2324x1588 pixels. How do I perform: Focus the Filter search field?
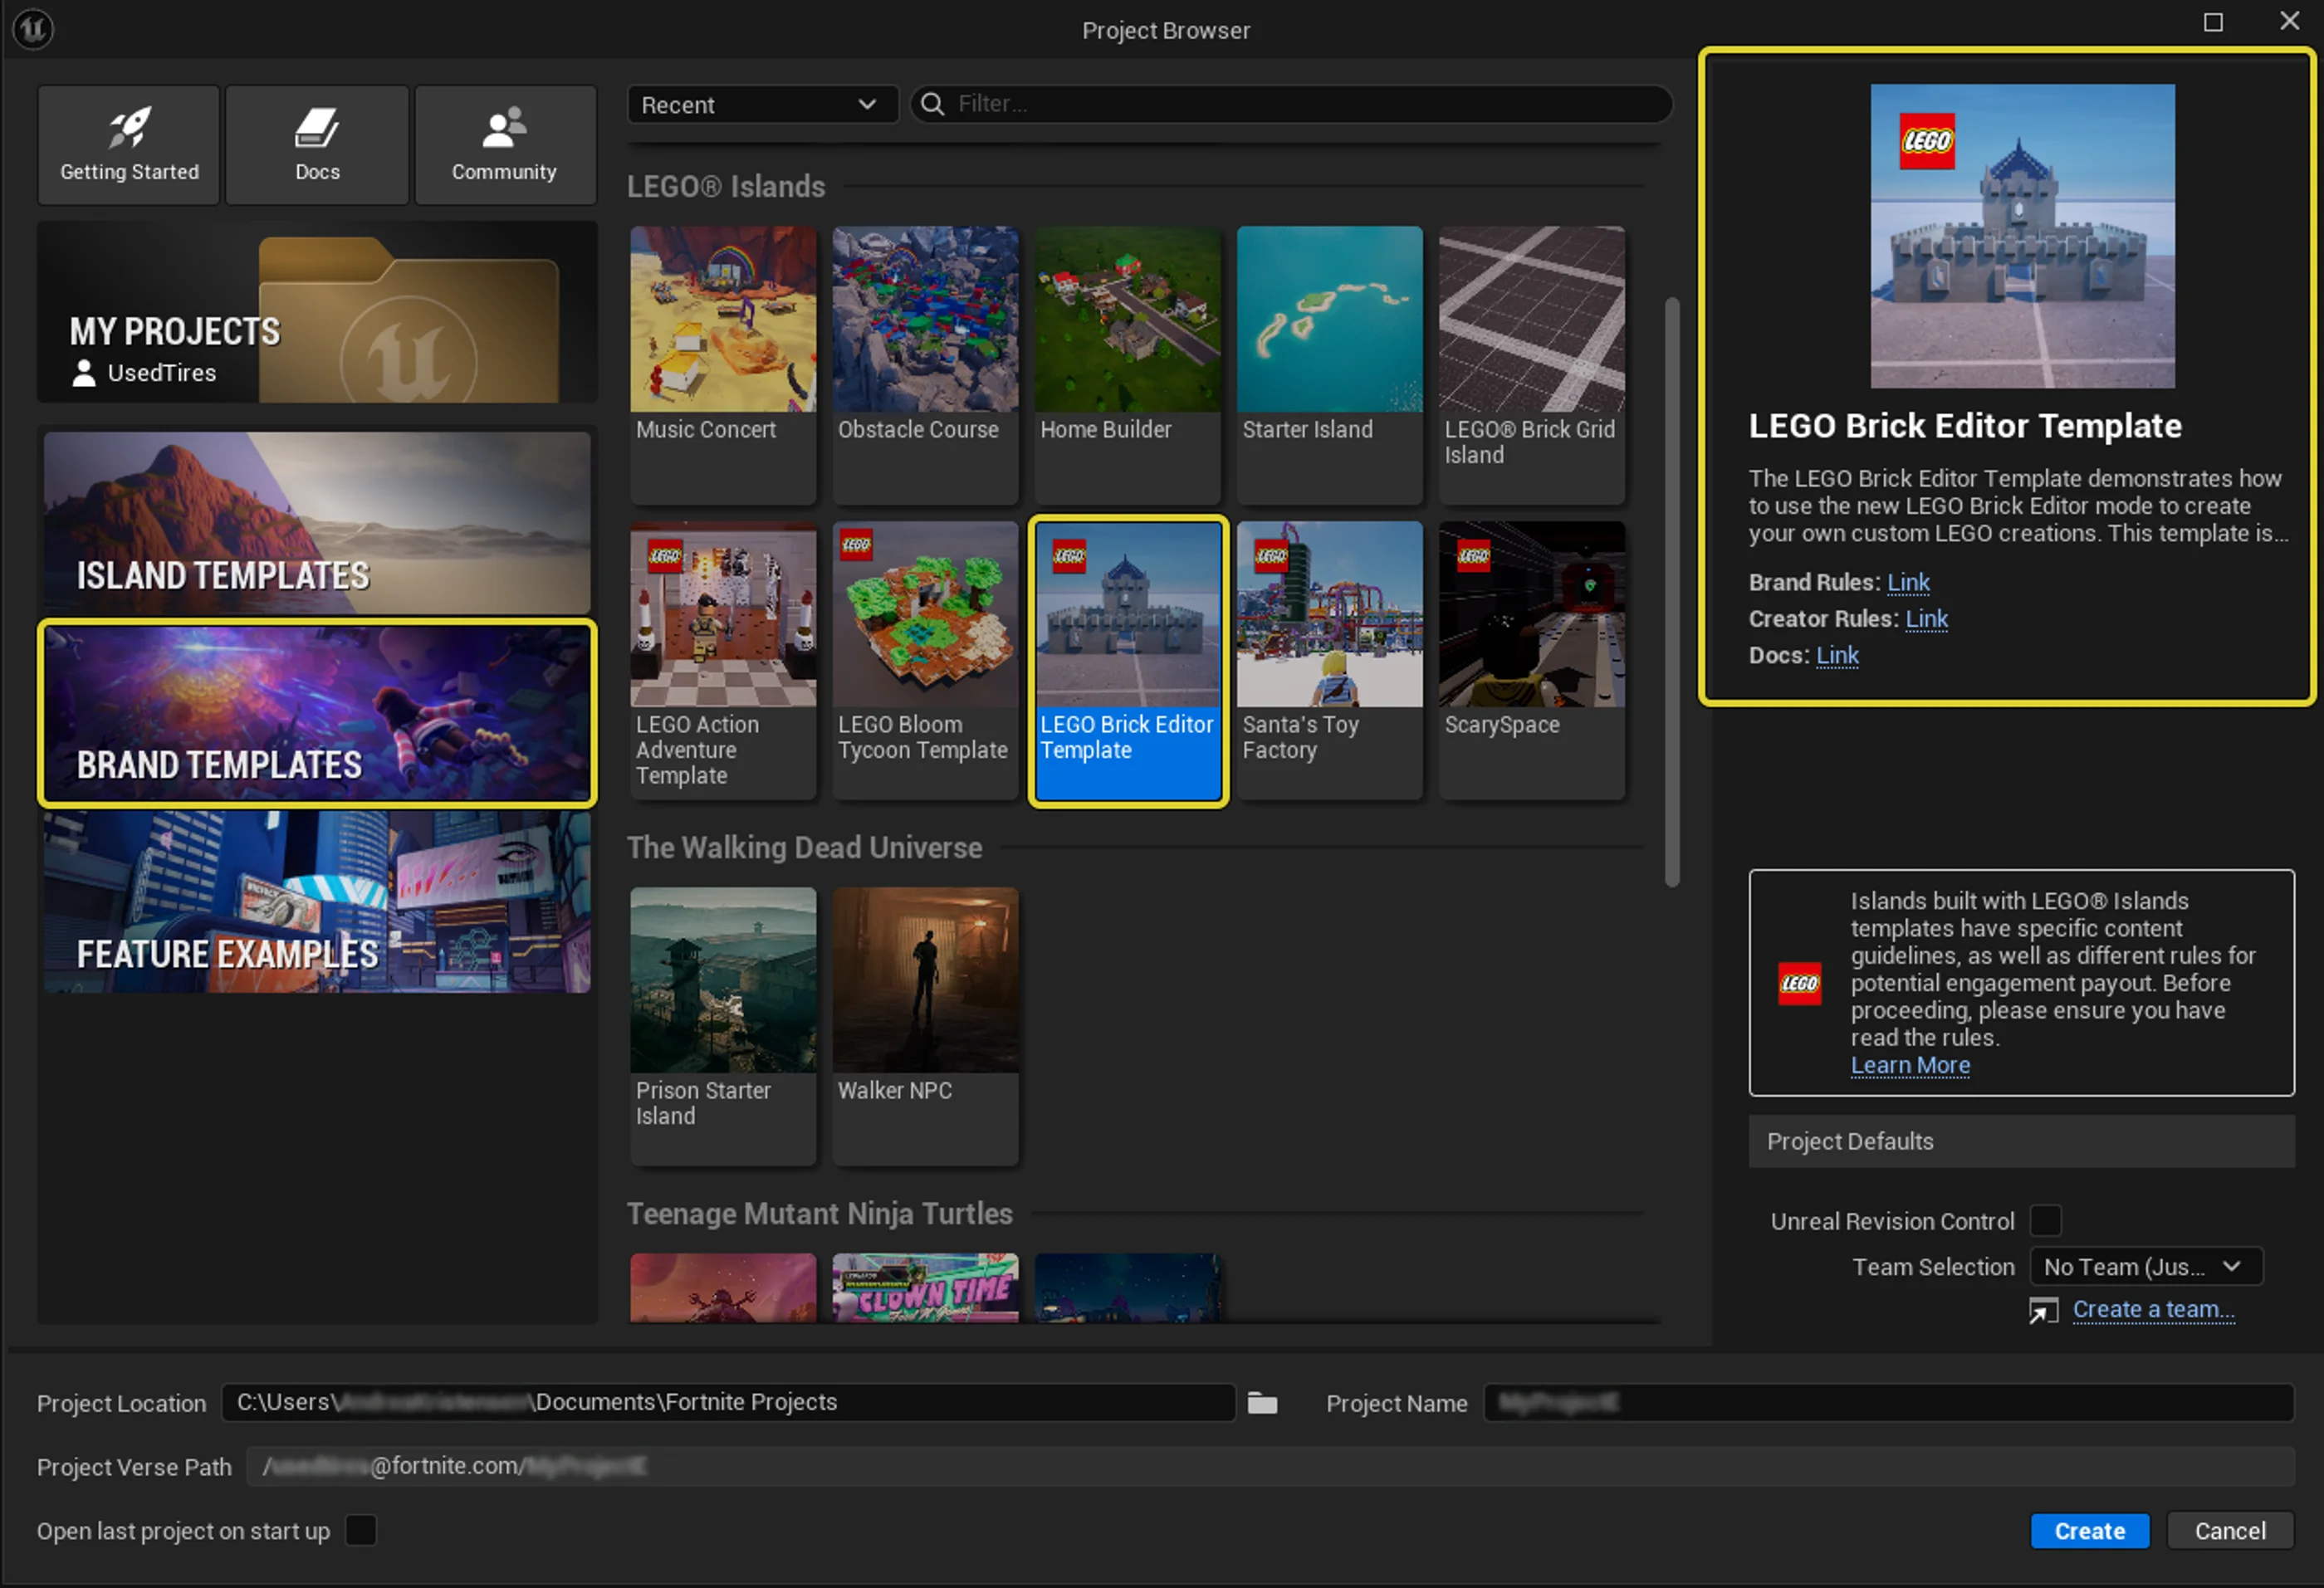coord(1291,104)
